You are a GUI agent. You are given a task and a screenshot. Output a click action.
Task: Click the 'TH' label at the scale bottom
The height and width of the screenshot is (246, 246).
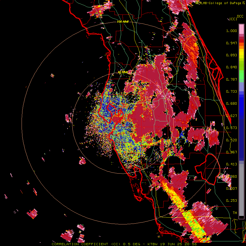[235, 213]
